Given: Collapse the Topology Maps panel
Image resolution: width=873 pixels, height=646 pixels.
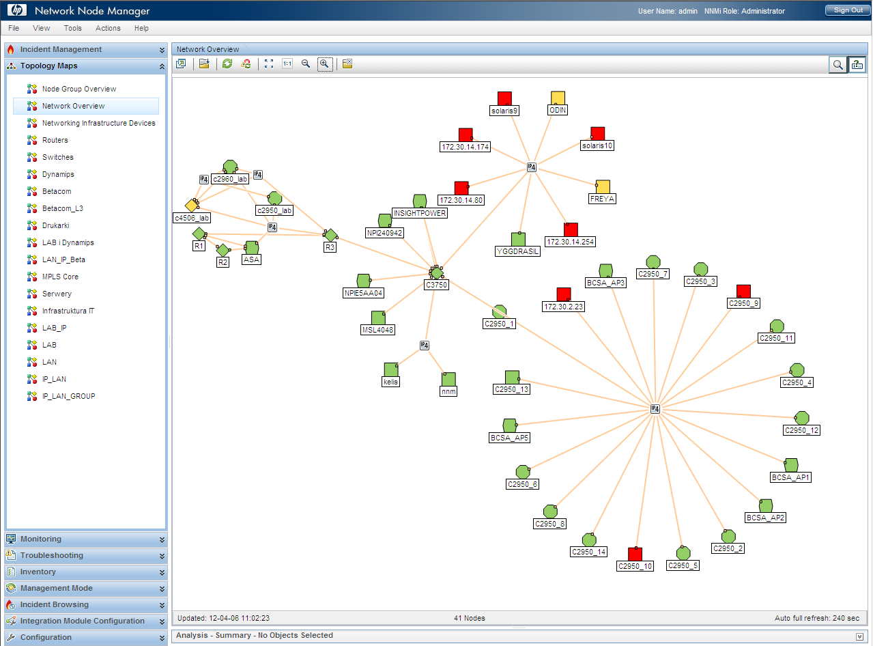Looking at the screenshot, I should coord(162,66).
